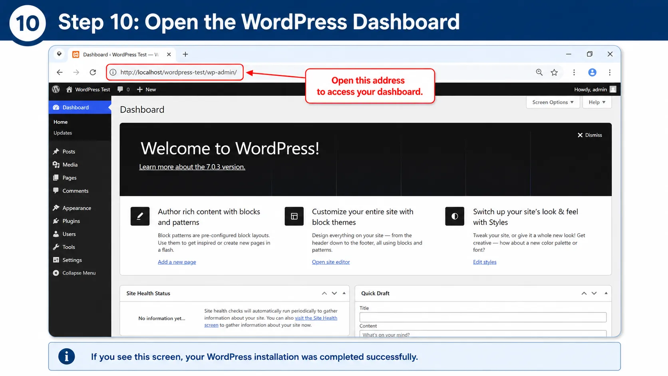Screen dimensions: 668x376
Task: Click the New content plus button
Action: pyautogui.click(x=146, y=90)
